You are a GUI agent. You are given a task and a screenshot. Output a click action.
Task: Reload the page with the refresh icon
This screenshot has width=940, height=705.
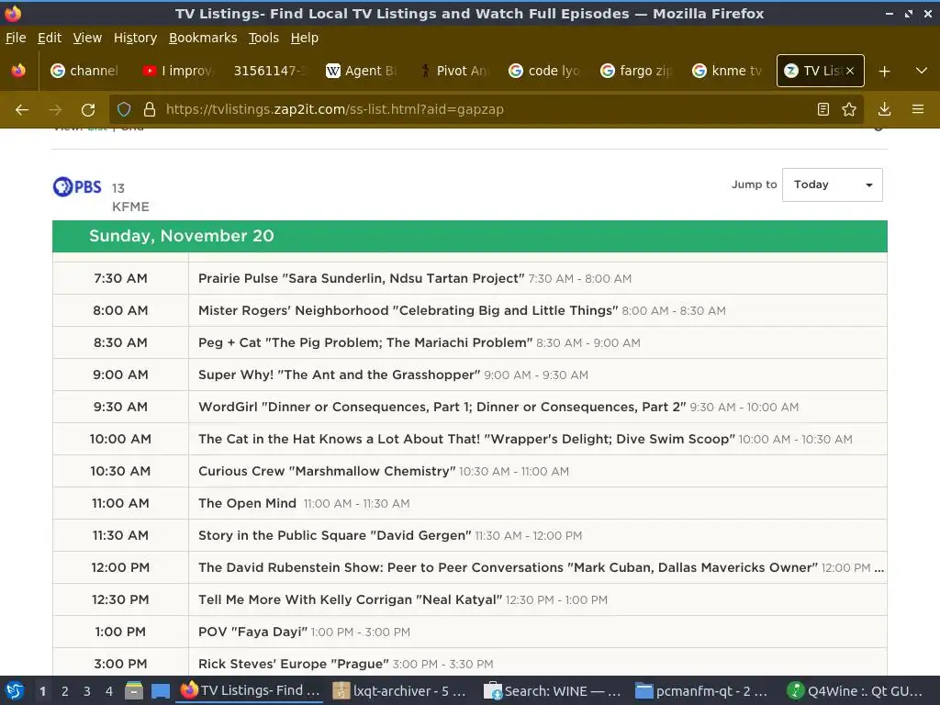[x=88, y=110]
